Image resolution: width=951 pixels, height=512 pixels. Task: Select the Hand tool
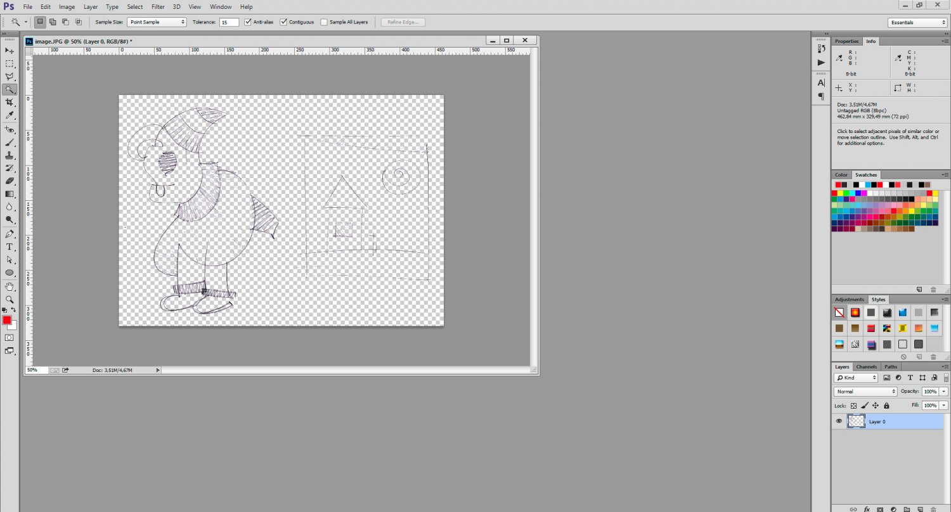pos(10,286)
